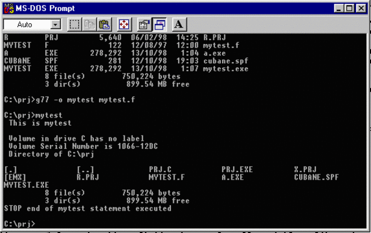
Task: Maximize the MS-DOS Prompt window
Action: [349, 9]
